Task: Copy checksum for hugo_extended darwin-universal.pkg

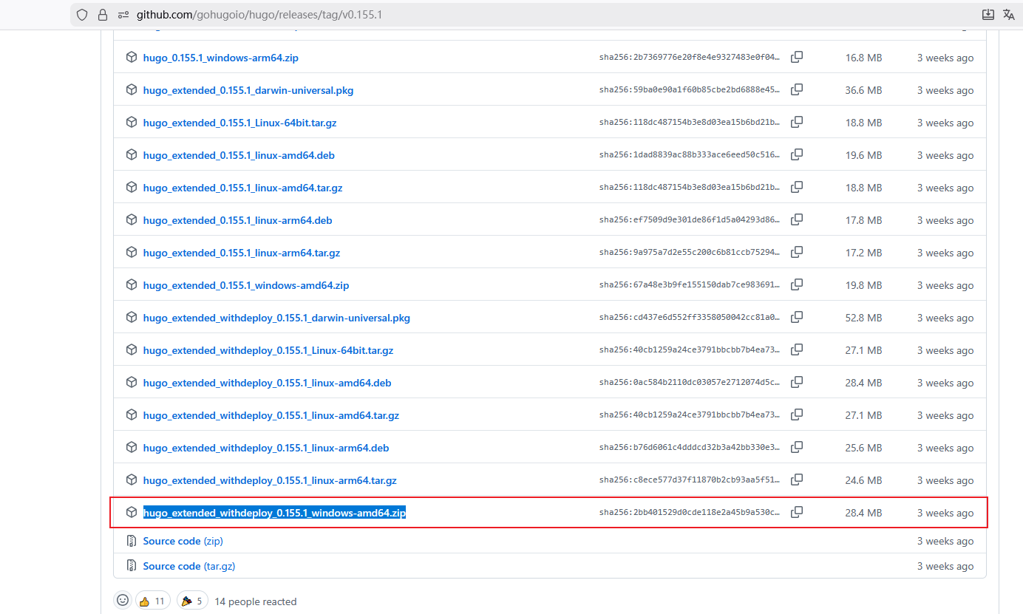Action: pyautogui.click(x=797, y=90)
